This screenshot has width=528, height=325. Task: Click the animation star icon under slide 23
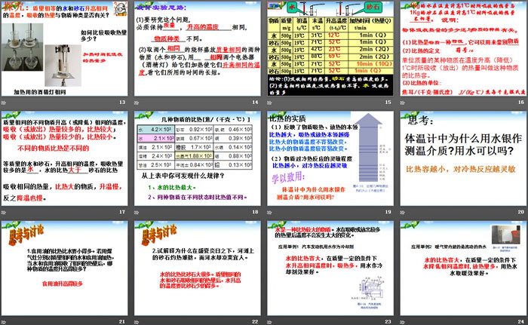coord(269,322)
